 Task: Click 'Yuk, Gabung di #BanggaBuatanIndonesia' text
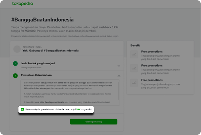(51, 51)
